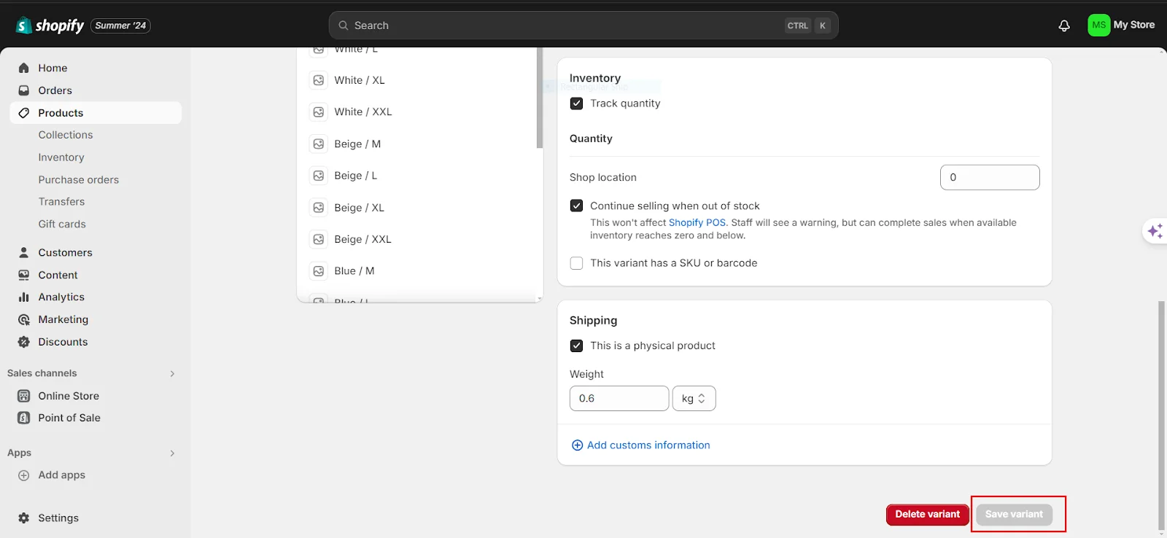Screen dimensions: 1167x538
Task: Click the Online Store icon
Action: [24, 396]
